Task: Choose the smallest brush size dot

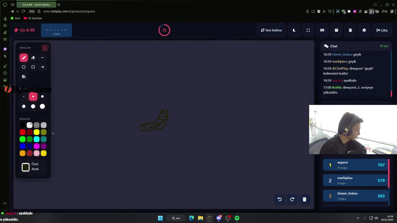Action: [x=24, y=96]
